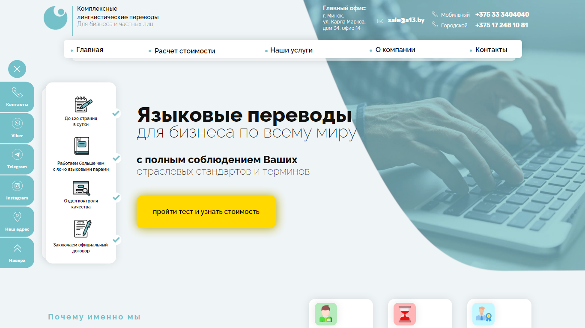
Task: Click the book icon for языковыми парами
Action: point(81,146)
